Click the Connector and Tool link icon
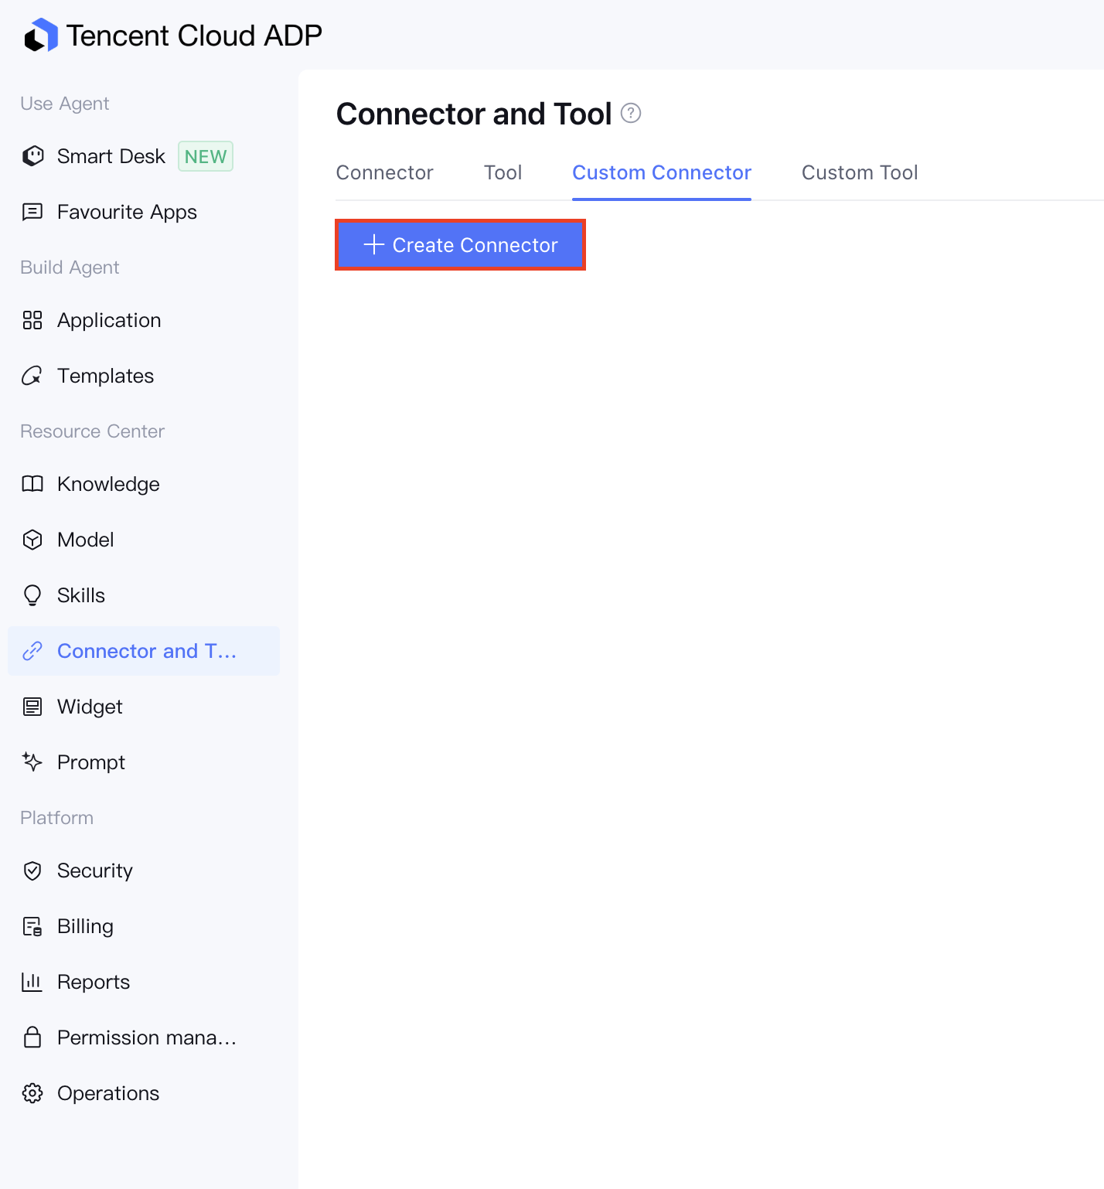1104x1189 pixels. (x=32, y=651)
